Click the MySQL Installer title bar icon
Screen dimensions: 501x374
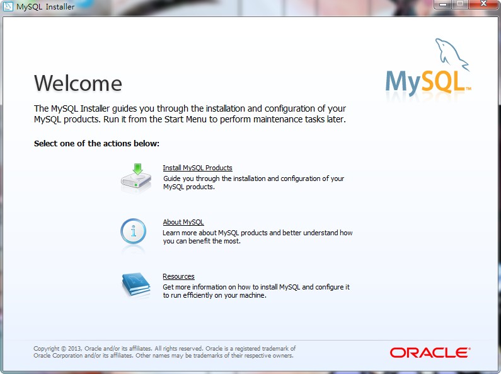coord(8,6)
